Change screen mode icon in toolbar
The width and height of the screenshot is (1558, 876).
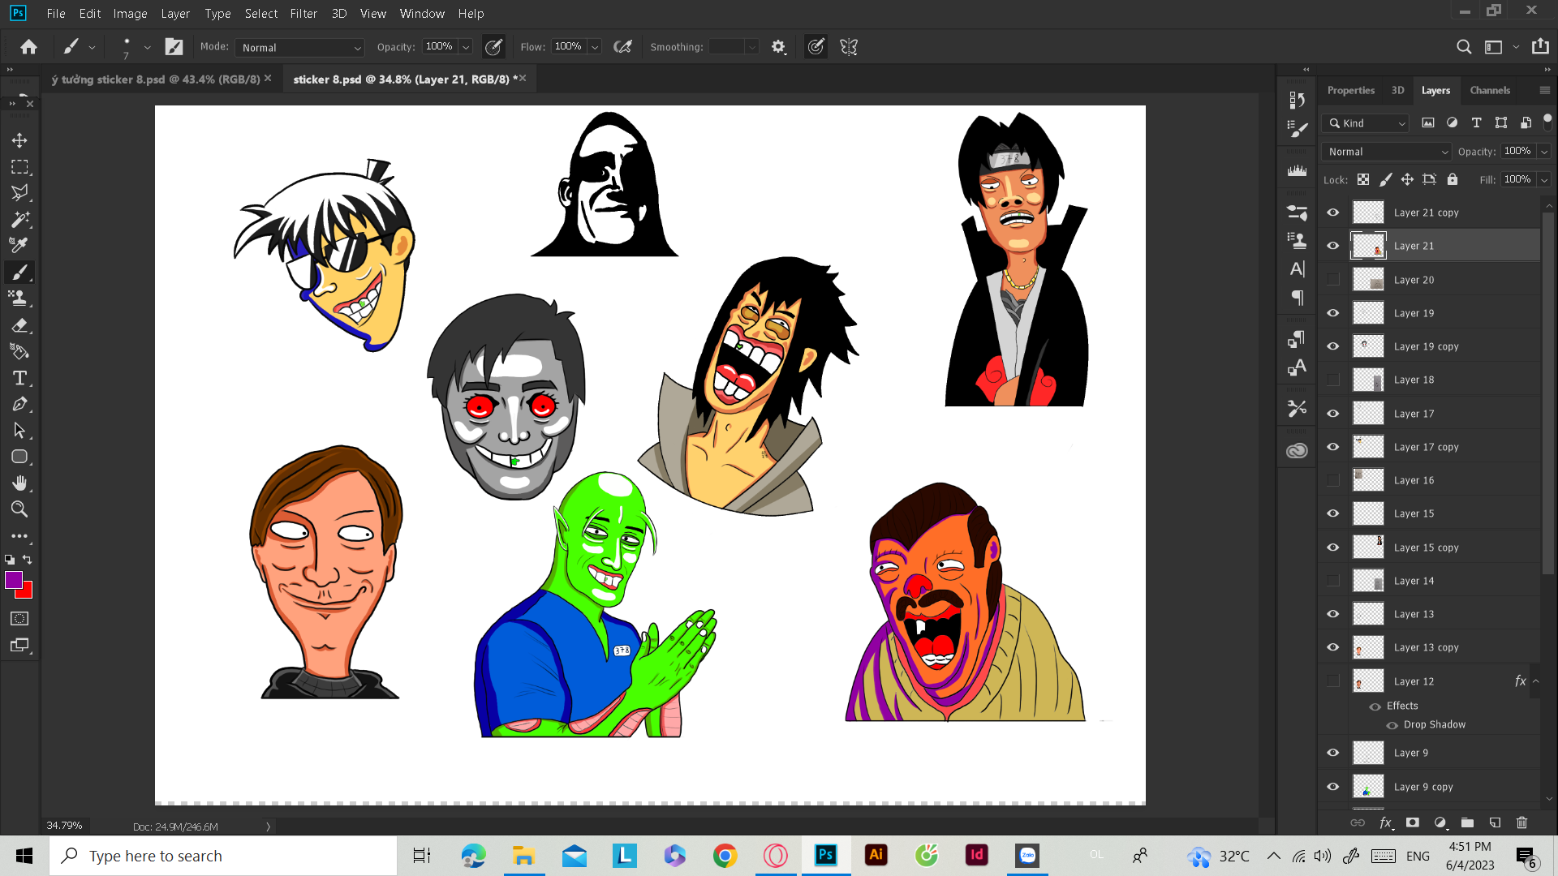[x=19, y=646]
